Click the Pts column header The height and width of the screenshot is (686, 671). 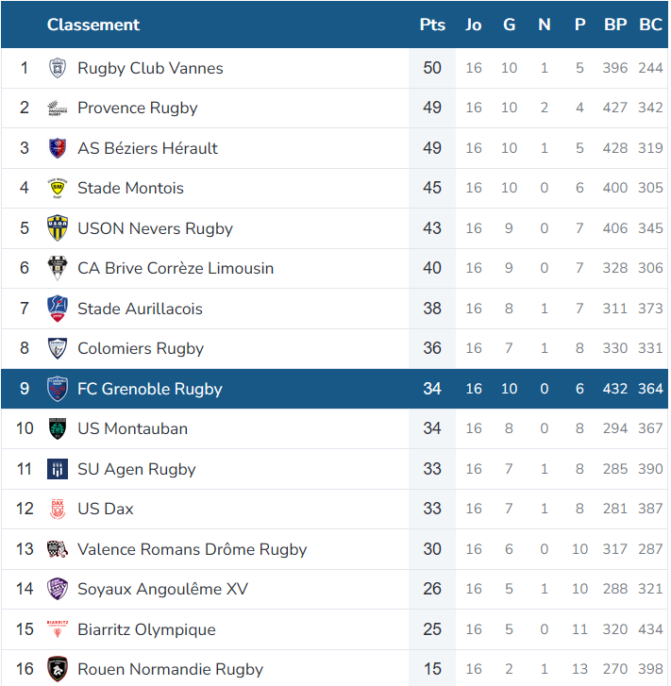[x=432, y=25]
